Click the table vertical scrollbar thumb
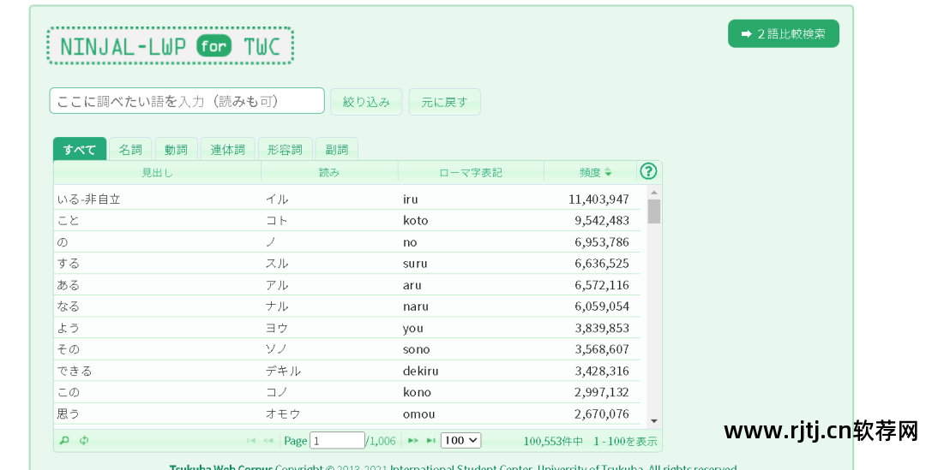The width and height of the screenshot is (926, 470). pyautogui.click(x=653, y=211)
